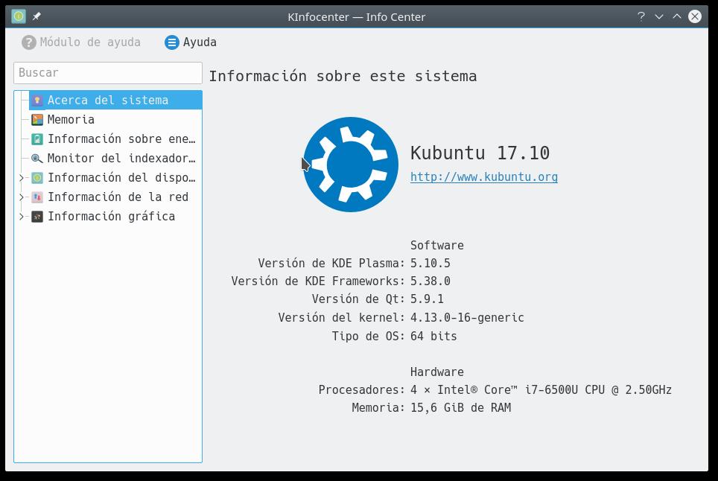Click the Tipo de OS label
The image size is (718, 481).
click(369, 337)
